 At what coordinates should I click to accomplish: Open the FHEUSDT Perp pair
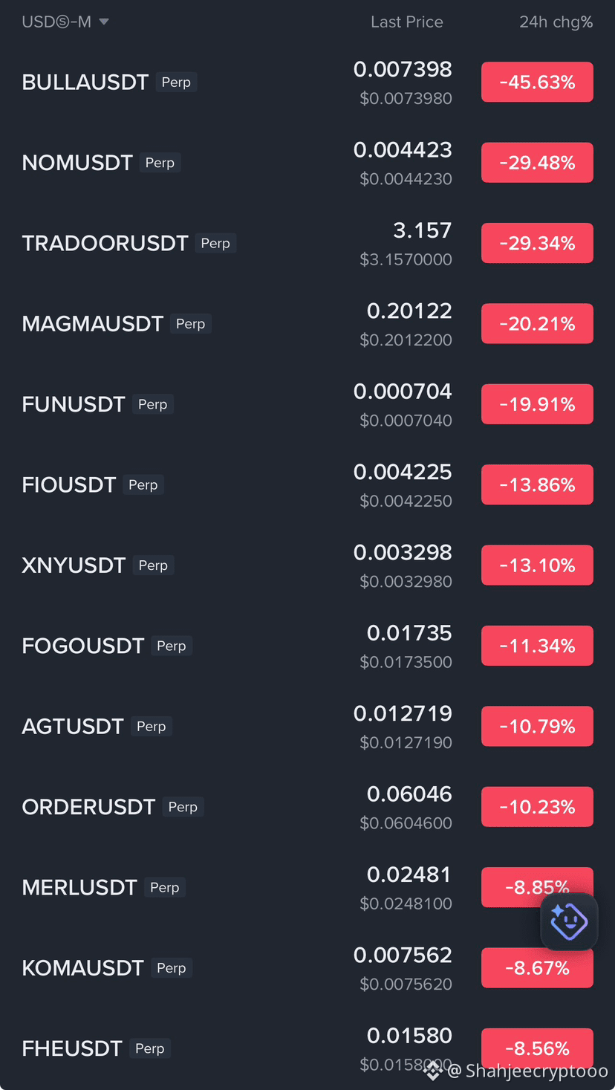307,1048
